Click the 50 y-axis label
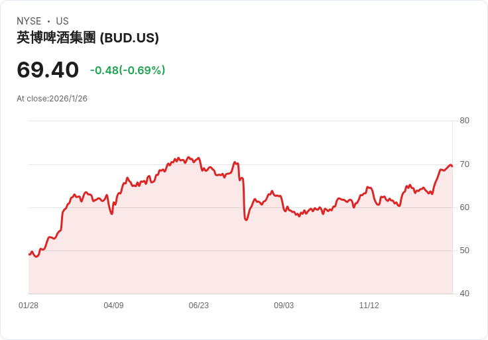The height and width of the screenshot is (340, 488). 465,251
